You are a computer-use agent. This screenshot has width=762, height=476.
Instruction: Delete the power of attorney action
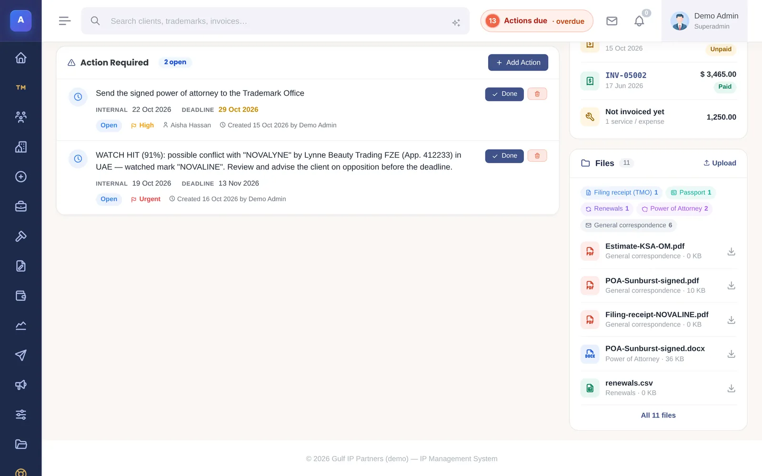pyautogui.click(x=537, y=94)
